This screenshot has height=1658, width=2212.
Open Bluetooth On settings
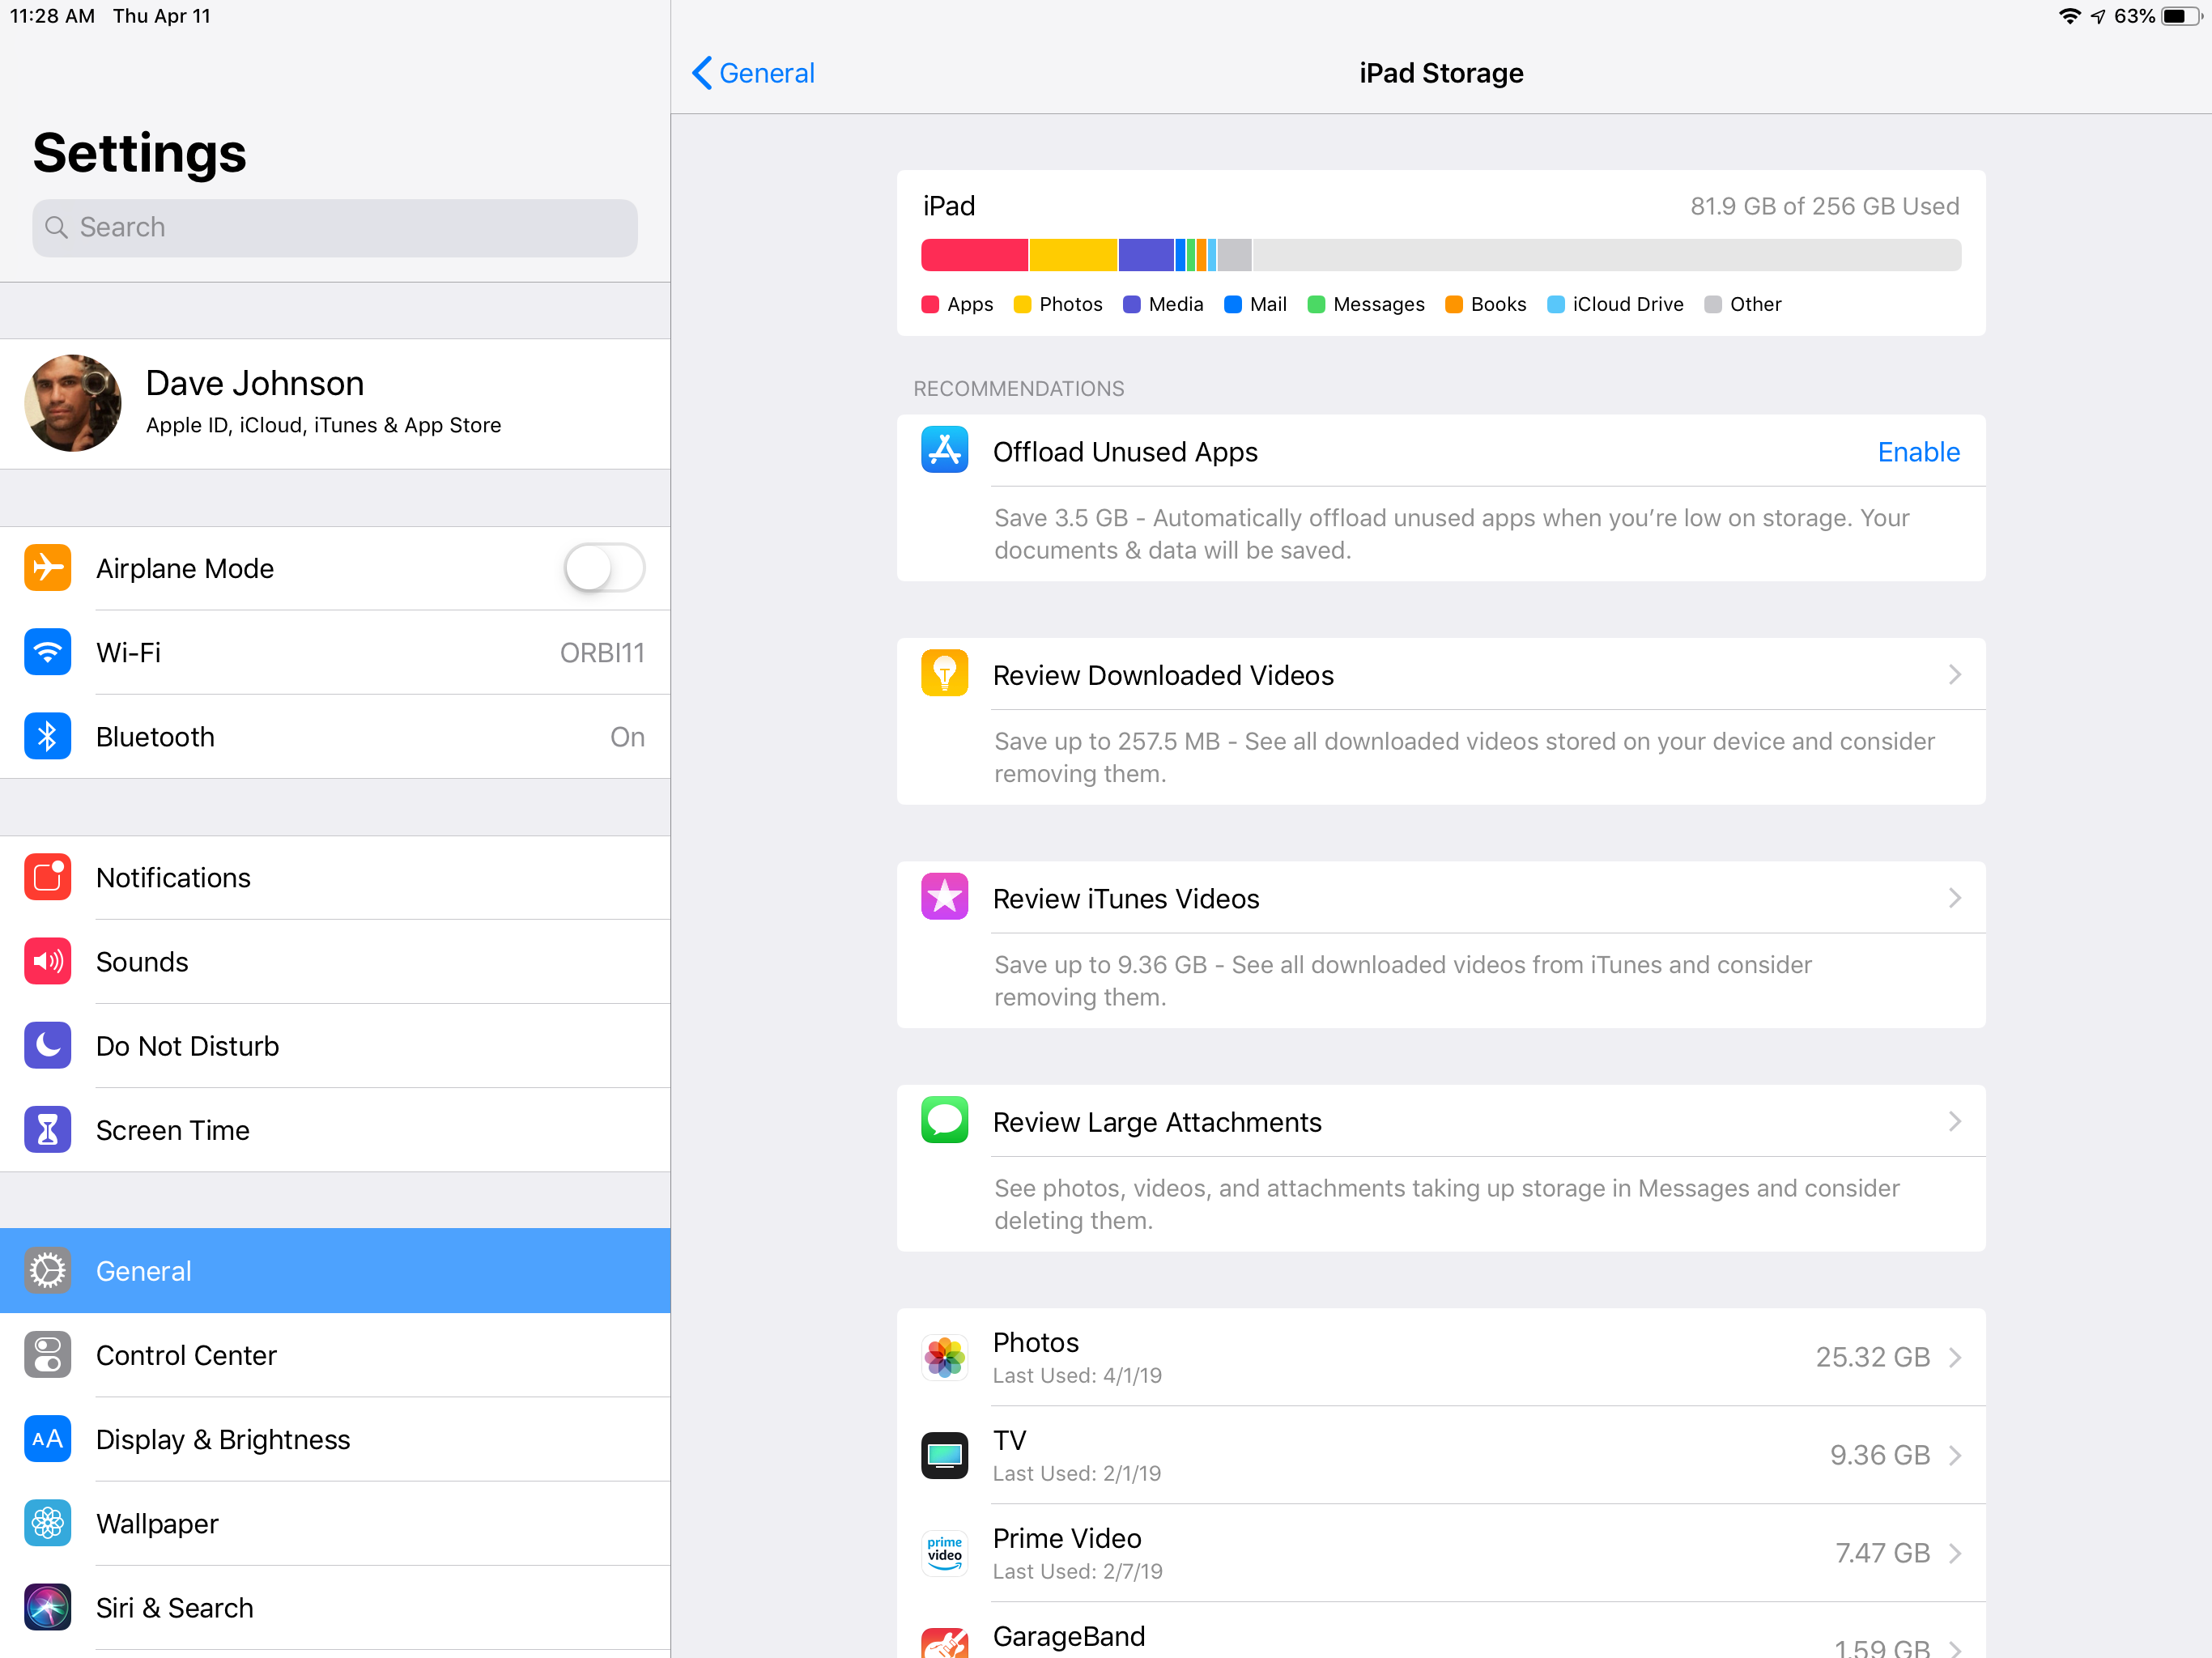(x=335, y=737)
